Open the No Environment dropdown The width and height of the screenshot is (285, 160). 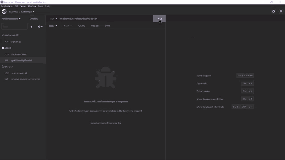click(x=11, y=19)
